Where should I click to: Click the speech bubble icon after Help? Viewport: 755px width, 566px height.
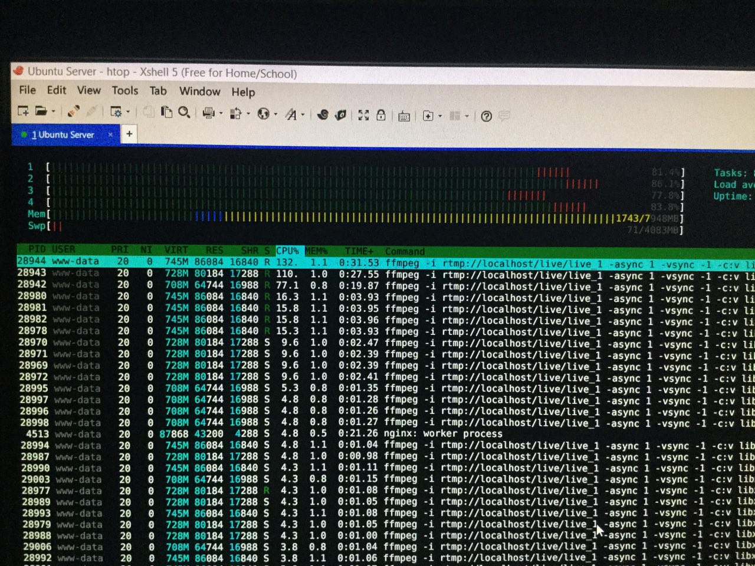(x=504, y=116)
